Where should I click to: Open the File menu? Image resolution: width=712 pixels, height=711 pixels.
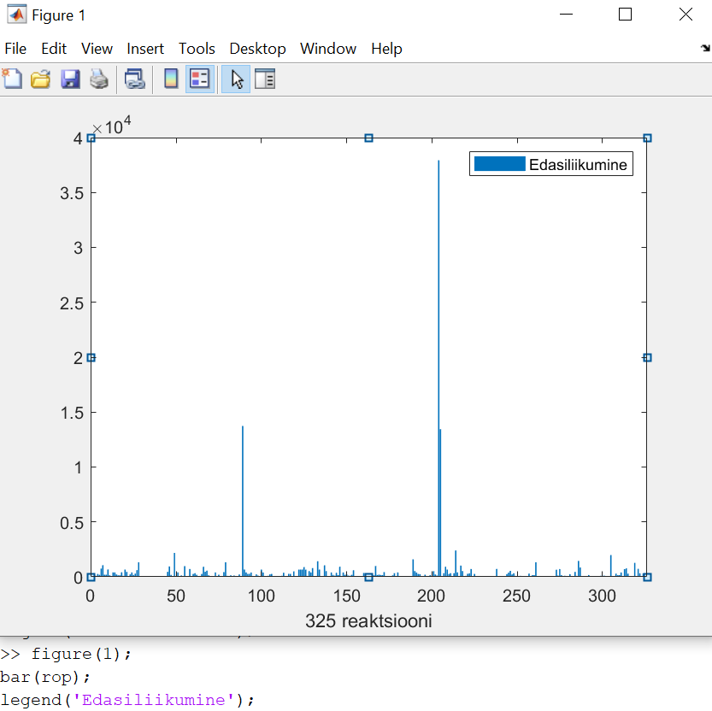[15, 49]
